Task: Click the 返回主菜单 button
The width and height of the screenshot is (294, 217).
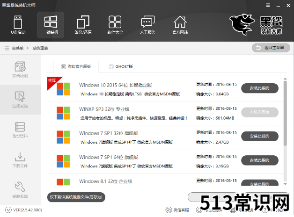Action: click(x=271, y=48)
